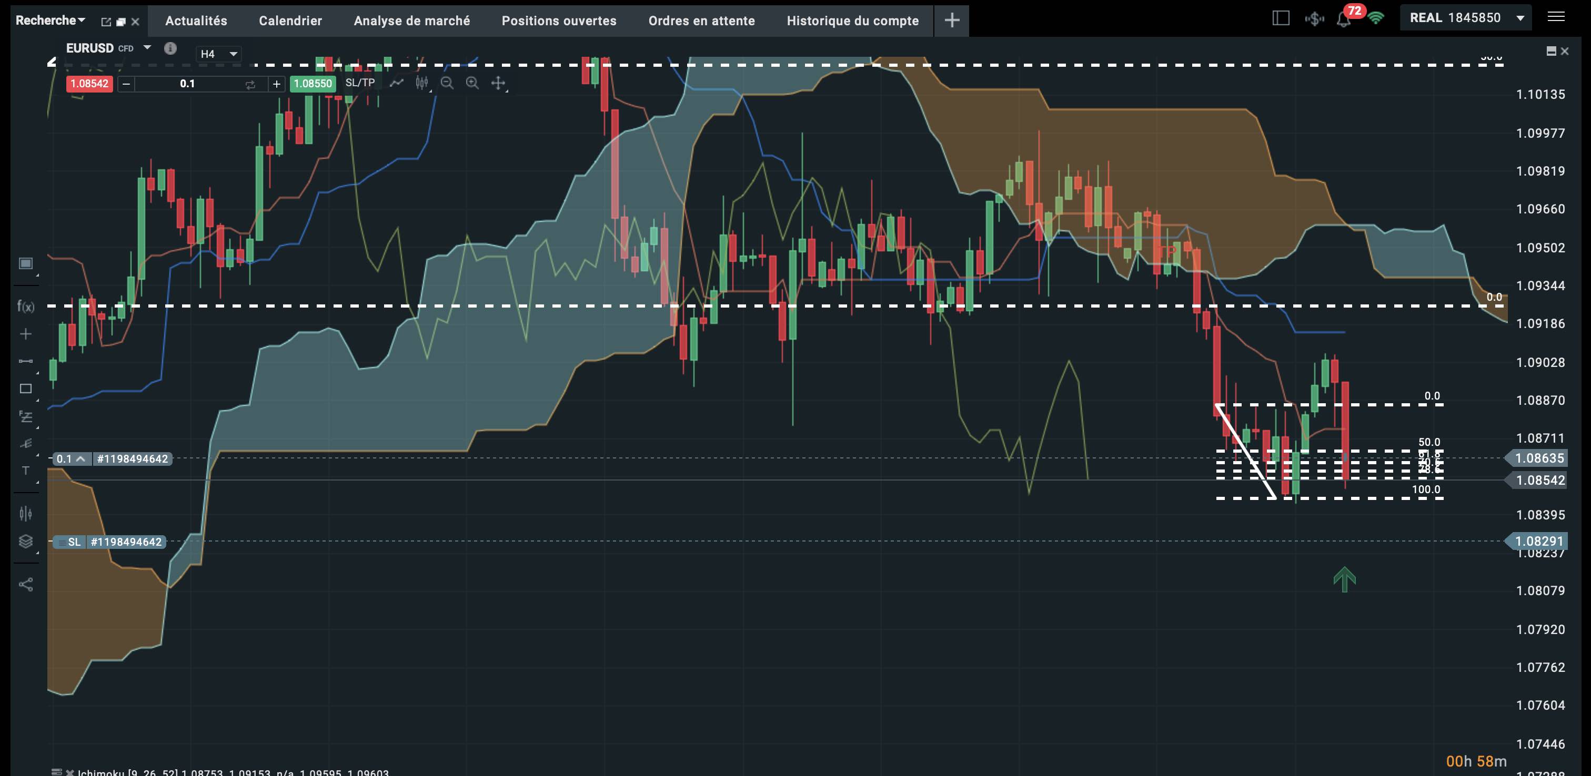
Task: Select the crosshair plus tool in sidebar
Action: (25, 334)
